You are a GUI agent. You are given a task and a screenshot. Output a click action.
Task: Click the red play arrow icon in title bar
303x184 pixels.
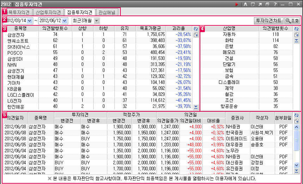237,4
